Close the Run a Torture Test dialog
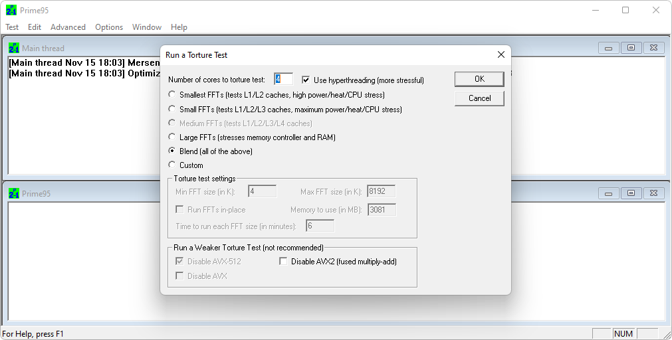 [x=501, y=54]
